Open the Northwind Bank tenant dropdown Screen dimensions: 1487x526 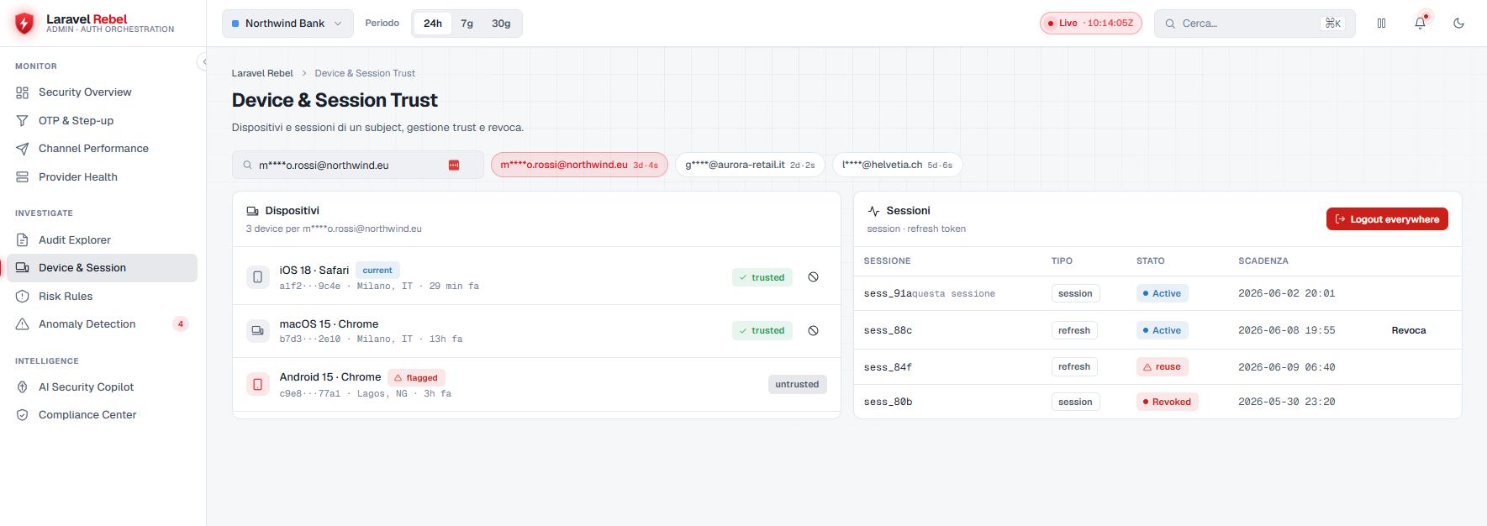(287, 24)
